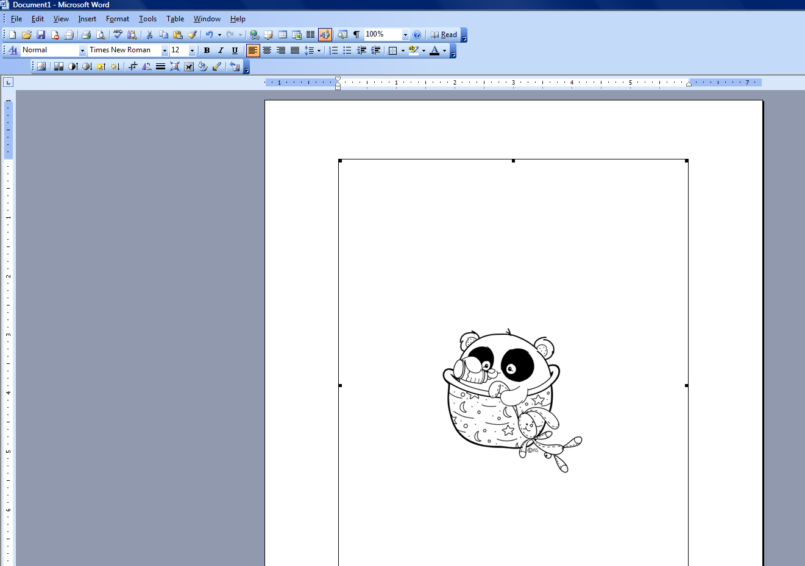Click the More Contrast icon
The height and width of the screenshot is (566, 805).
click(x=72, y=66)
